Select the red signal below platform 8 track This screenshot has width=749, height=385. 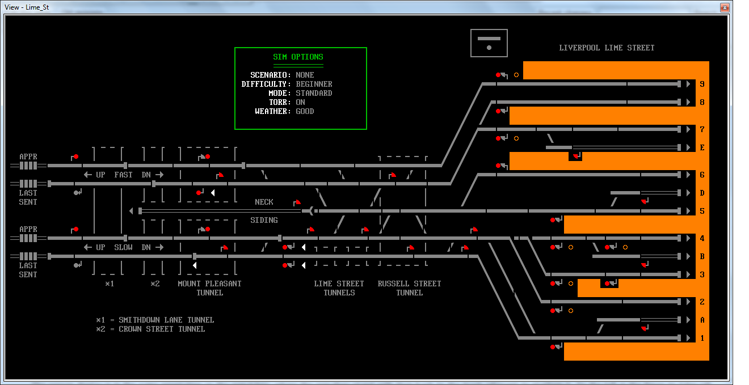(498, 111)
